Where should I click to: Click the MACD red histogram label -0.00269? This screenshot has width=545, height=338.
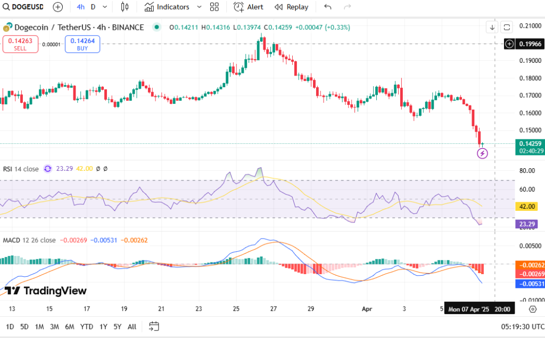click(x=530, y=274)
